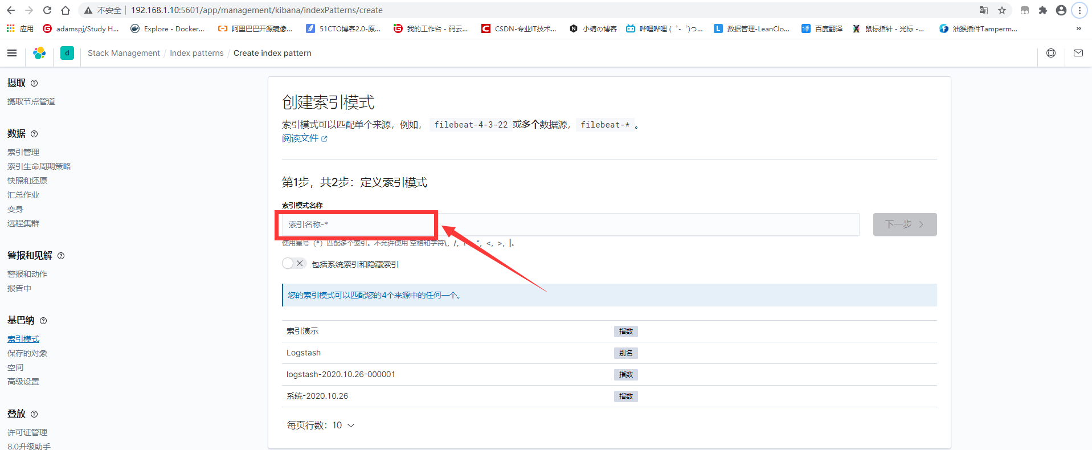Viewport: 1092px width, 450px height.
Task: Open 许可证管理 in sidebar
Action: pos(27,432)
